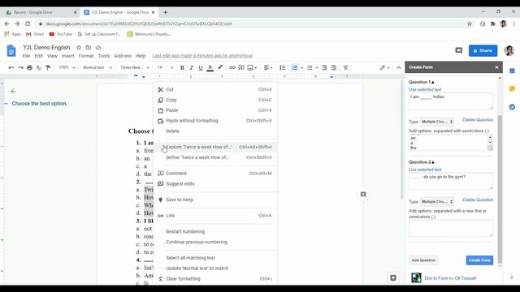Click the Question 1 text field
The height and width of the screenshot is (292, 520).
point(451,101)
